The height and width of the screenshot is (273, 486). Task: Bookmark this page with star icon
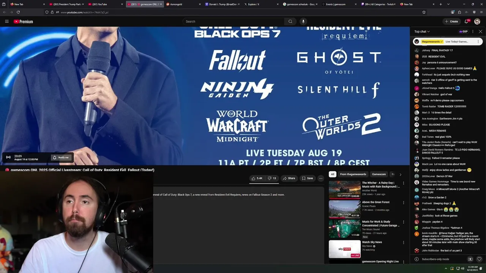coord(424,12)
